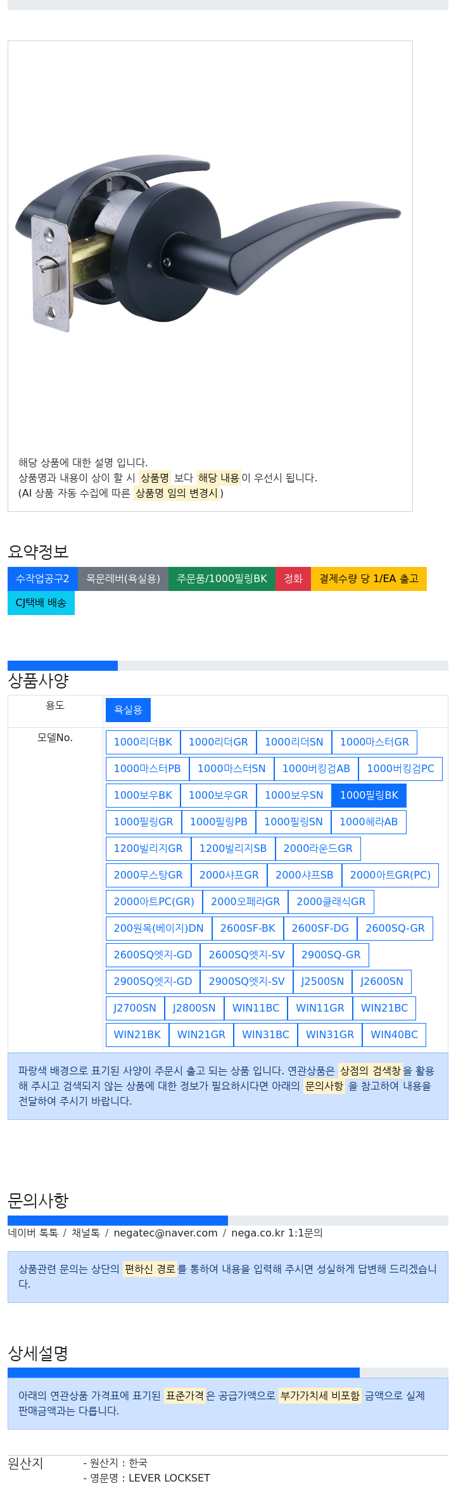Select model 2600SQ엣지-SV
The height and width of the screenshot is (1486, 456).
[x=246, y=955]
